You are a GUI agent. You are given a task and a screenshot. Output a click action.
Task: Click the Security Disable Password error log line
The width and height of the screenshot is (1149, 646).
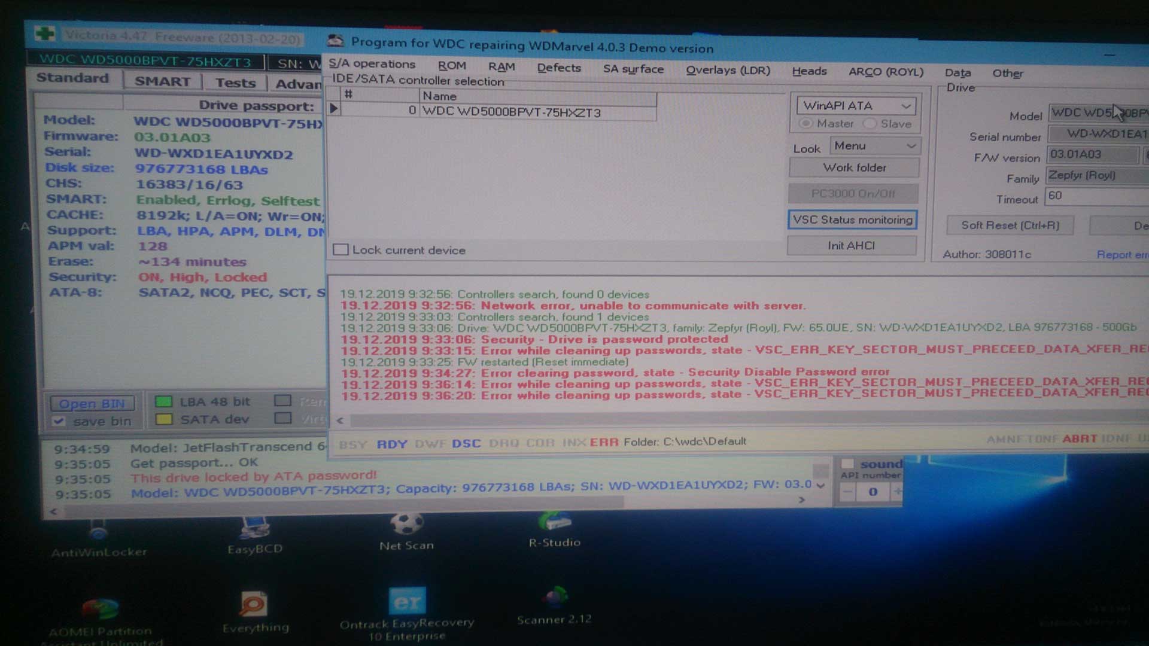(615, 373)
